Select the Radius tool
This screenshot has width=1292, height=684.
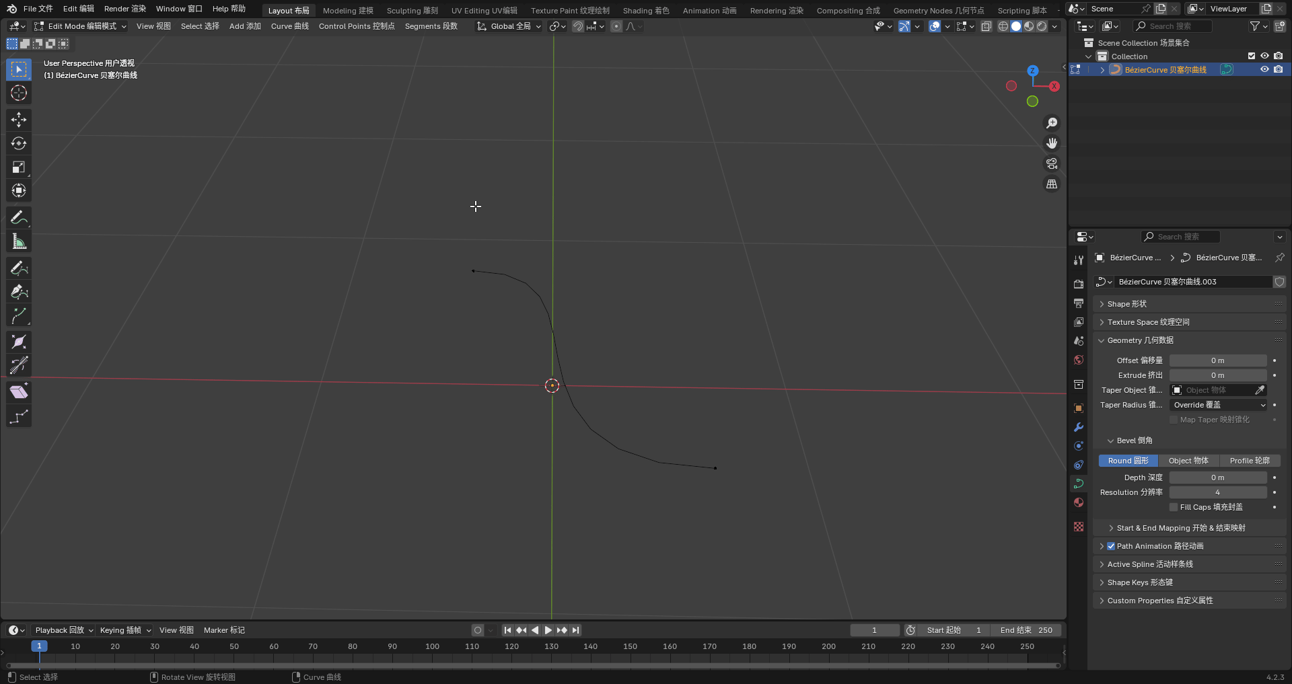click(x=19, y=342)
